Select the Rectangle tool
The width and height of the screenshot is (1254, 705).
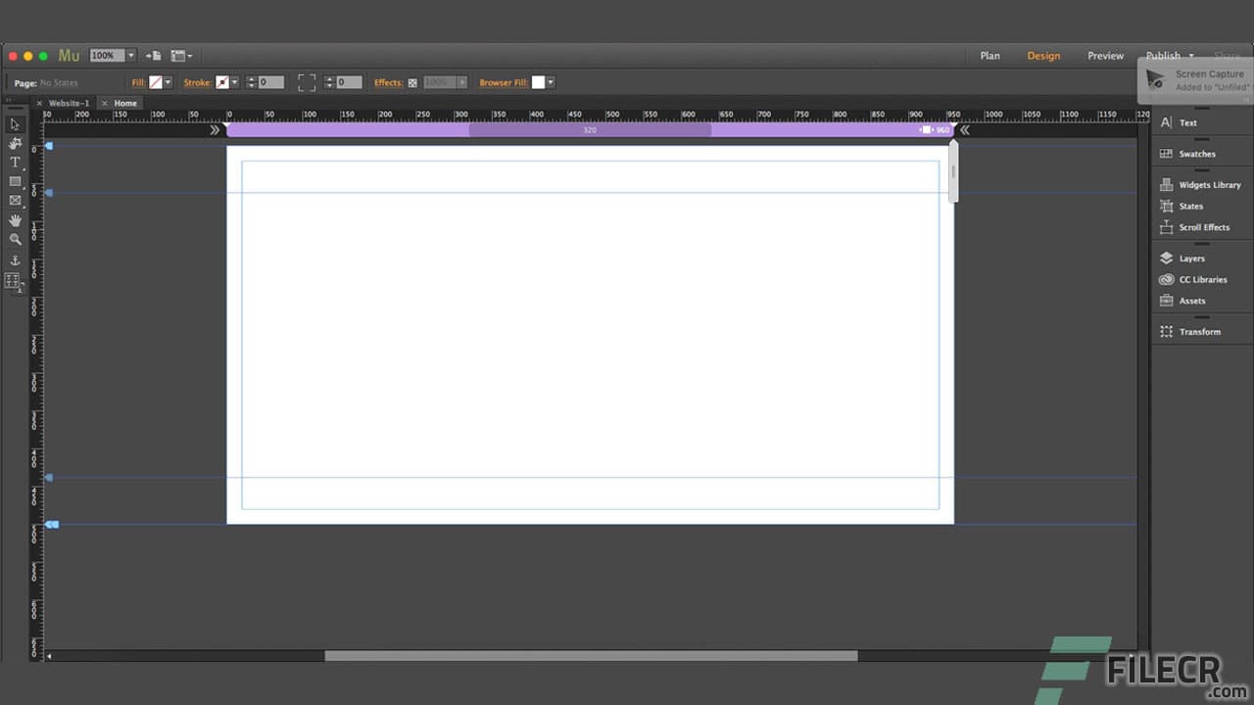coord(15,182)
